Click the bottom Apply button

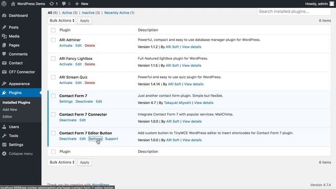[85, 162]
